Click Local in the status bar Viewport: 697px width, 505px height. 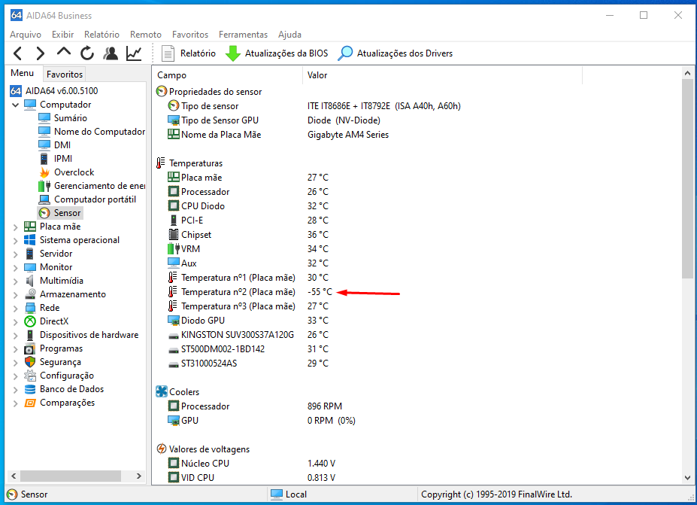click(289, 494)
